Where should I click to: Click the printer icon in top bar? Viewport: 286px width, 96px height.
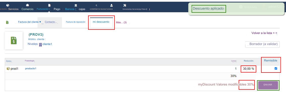(241, 7)
